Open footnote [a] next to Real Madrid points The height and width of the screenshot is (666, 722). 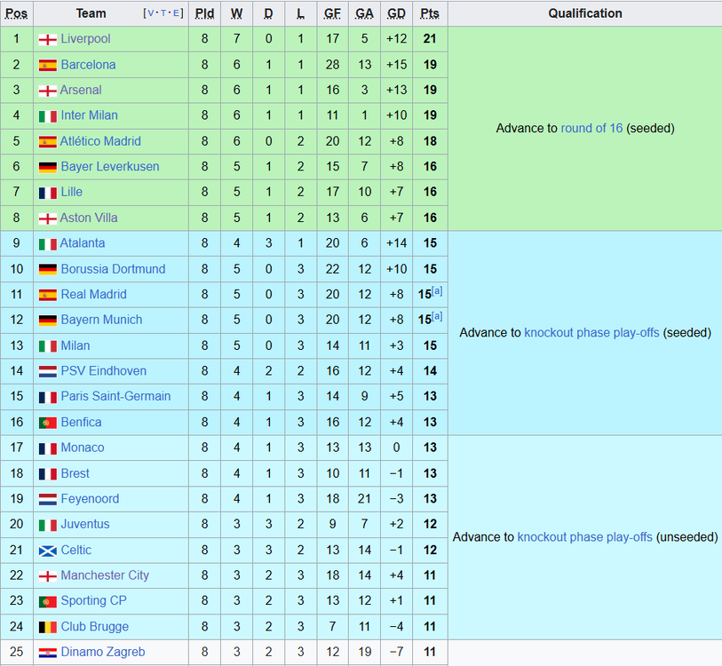point(437,291)
